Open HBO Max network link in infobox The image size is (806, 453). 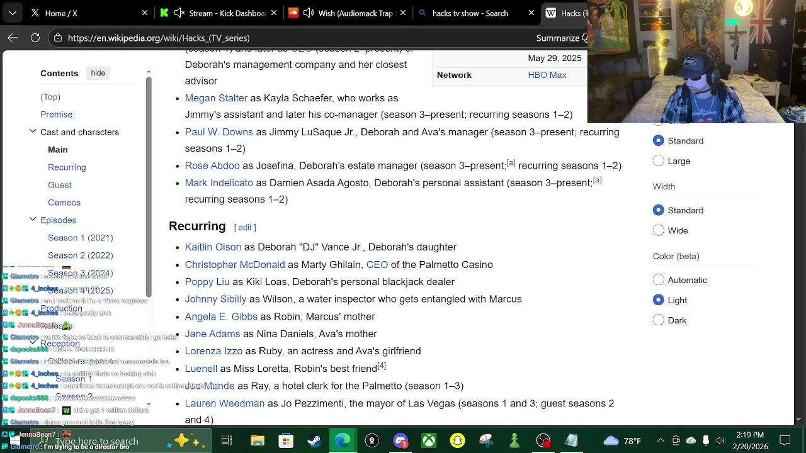547,75
